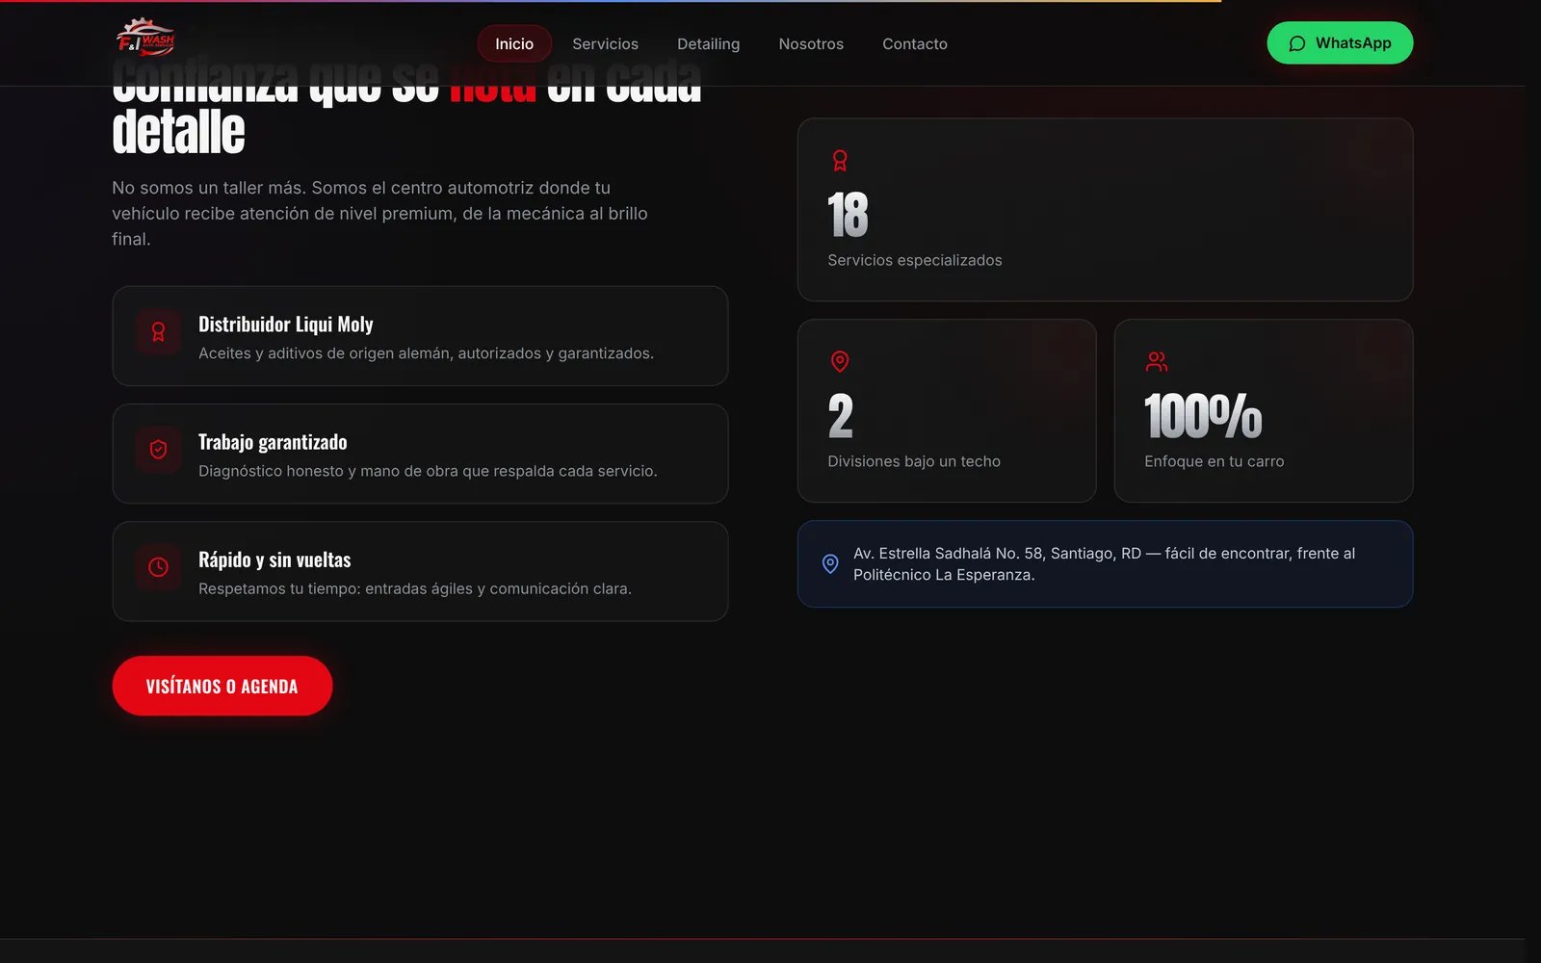Viewport: 1541px width, 963px height.
Task: Click the Rápido y sin vueltas clock icon
Action: 159,567
